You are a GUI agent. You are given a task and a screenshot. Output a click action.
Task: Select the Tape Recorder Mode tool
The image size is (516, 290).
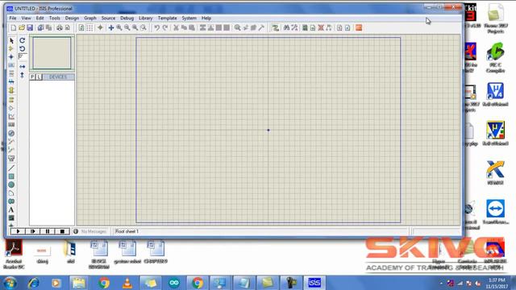pos(11,125)
